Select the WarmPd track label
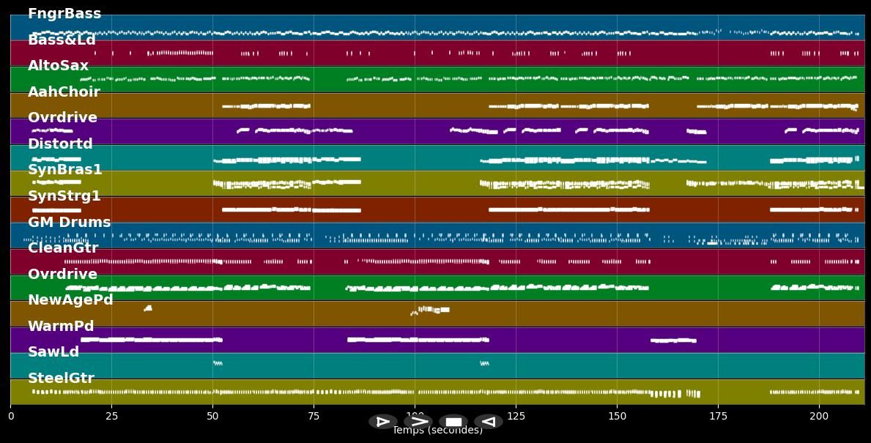 point(61,327)
